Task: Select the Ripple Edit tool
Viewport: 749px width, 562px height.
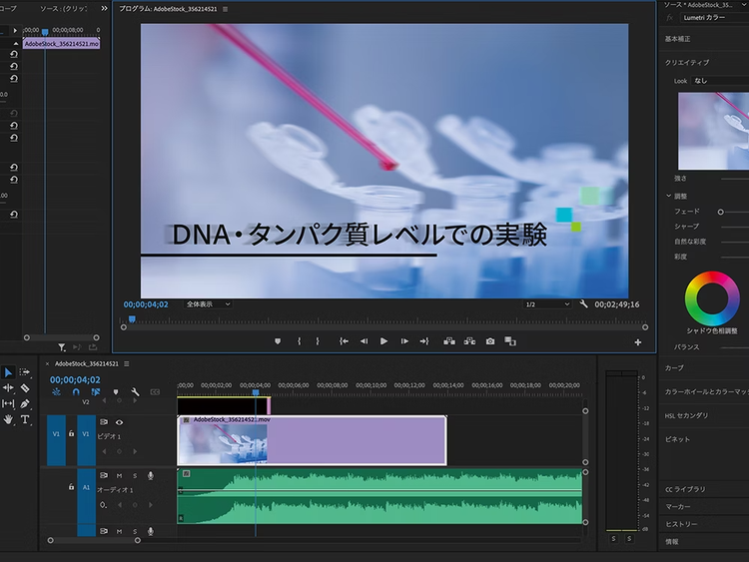Action: coord(8,387)
